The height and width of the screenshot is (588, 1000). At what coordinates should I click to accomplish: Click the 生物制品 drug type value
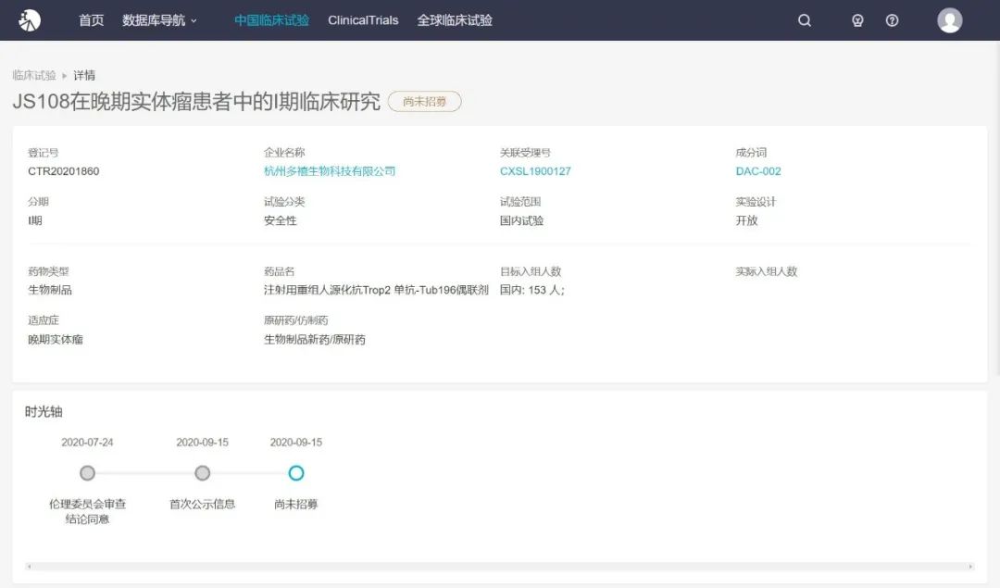pos(50,290)
